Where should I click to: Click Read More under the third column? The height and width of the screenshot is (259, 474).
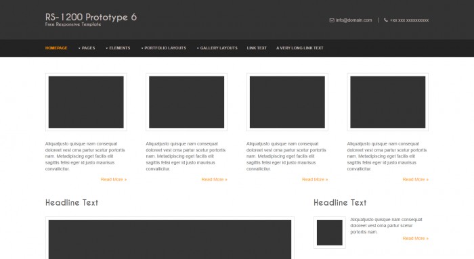[x=315, y=180]
